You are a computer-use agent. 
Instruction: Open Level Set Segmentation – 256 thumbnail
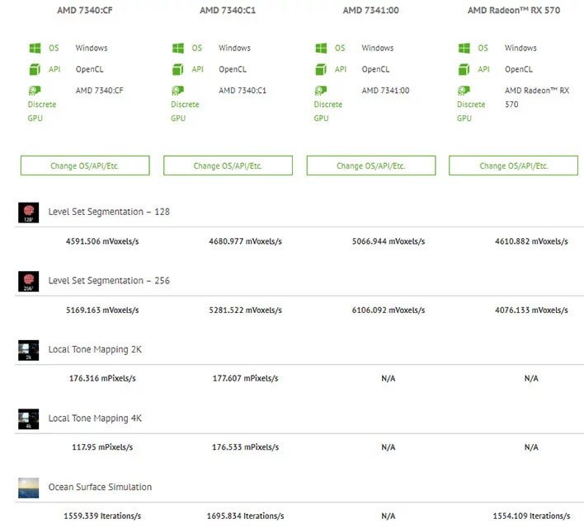(28, 282)
